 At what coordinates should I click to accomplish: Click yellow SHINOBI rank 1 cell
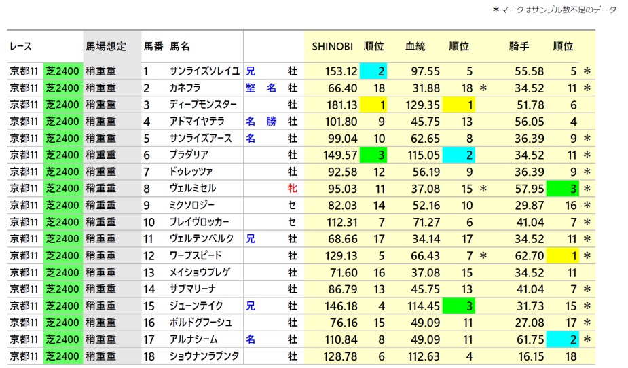click(x=373, y=105)
